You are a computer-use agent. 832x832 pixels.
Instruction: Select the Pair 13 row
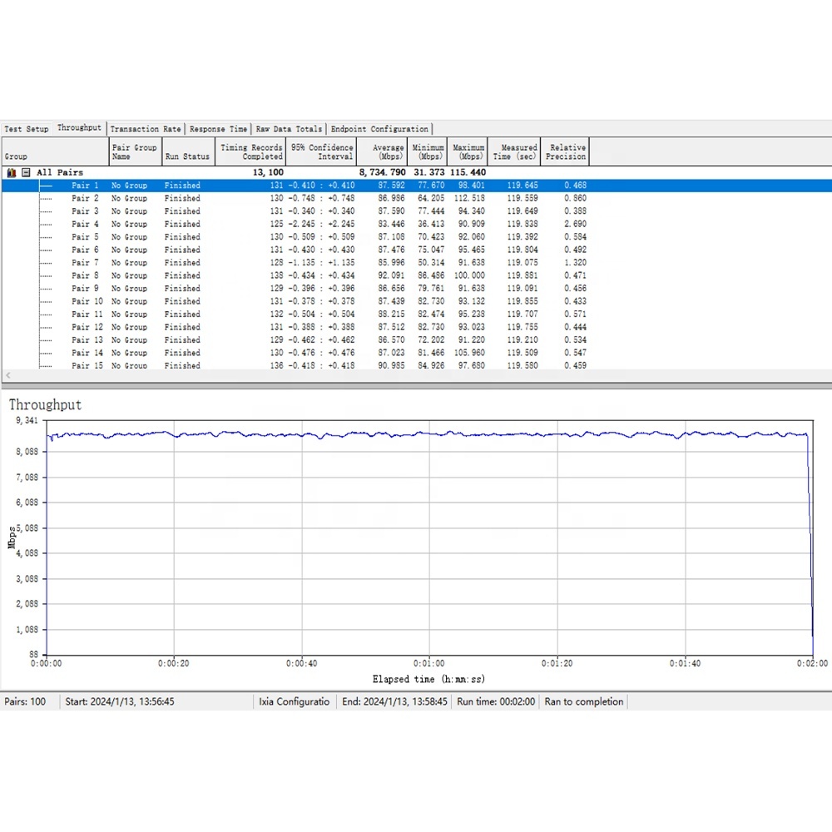pyautogui.click(x=417, y=340)
